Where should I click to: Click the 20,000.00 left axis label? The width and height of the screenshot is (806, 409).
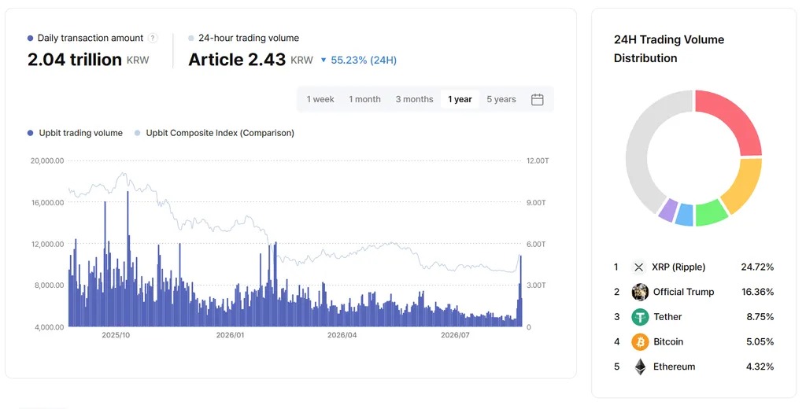pos(47,160)
